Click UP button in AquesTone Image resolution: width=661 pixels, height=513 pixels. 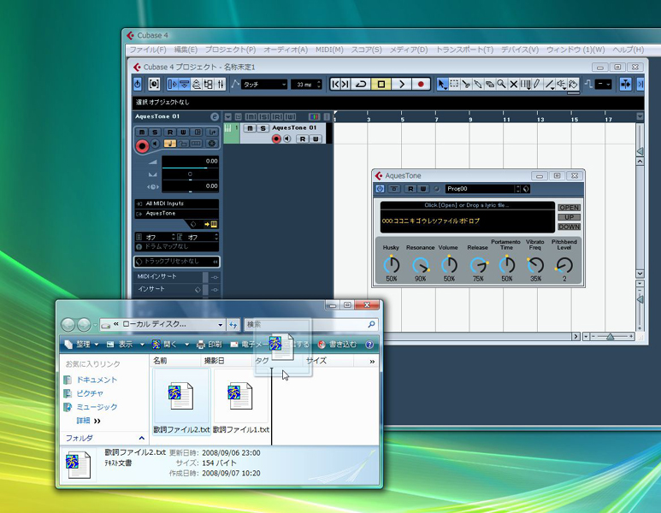pyautogui.click(x=570, y=217)
